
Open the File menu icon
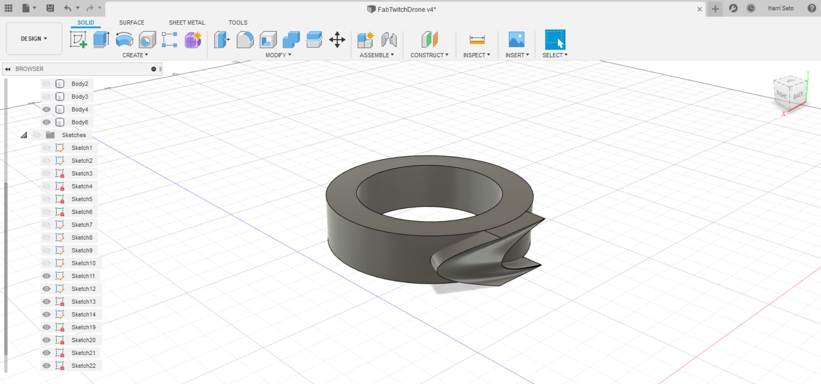point(26,8)
